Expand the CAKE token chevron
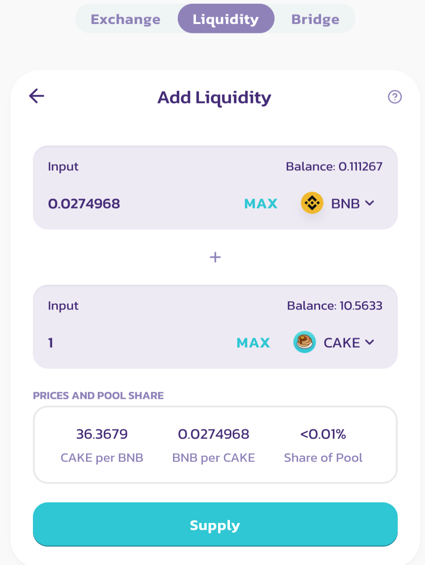This screenshot has width=425, height=565. (x=370, y=342)
